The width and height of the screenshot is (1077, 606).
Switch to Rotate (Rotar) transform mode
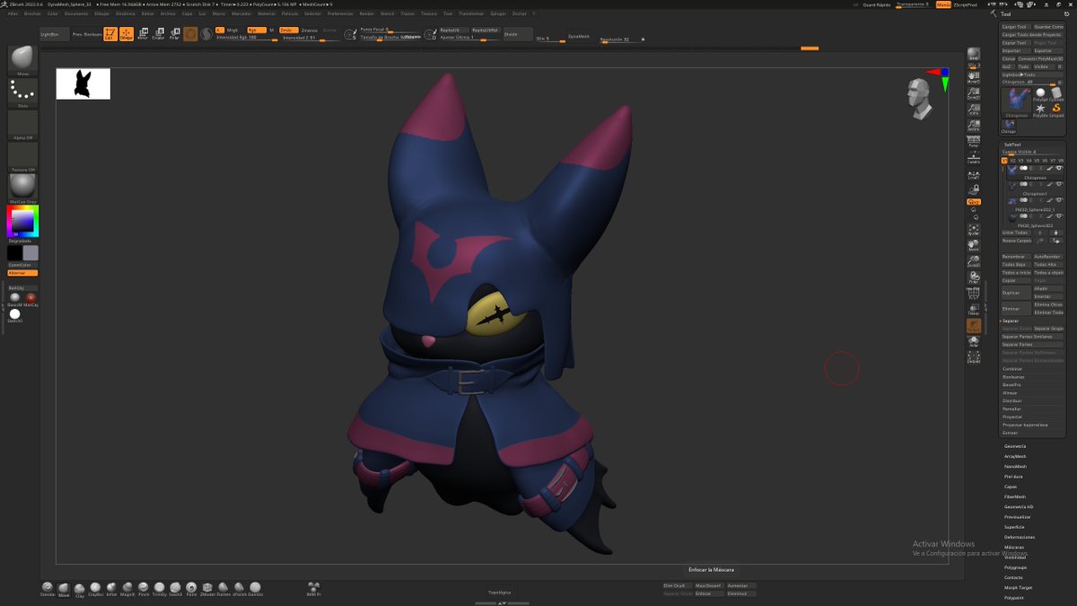(174, 34)
